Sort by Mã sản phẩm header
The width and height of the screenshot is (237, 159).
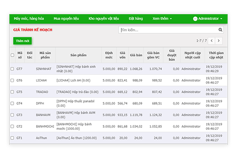point(45,55)
